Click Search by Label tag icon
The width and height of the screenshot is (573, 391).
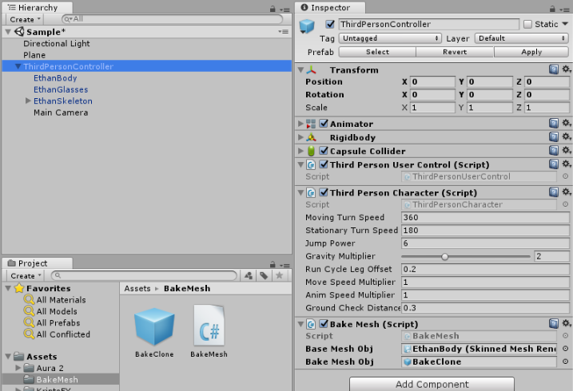pyautogui.click(x=264, y=276)
